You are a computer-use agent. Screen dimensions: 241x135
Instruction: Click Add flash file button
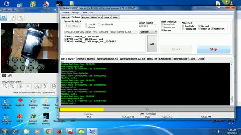tap(152, 44)
